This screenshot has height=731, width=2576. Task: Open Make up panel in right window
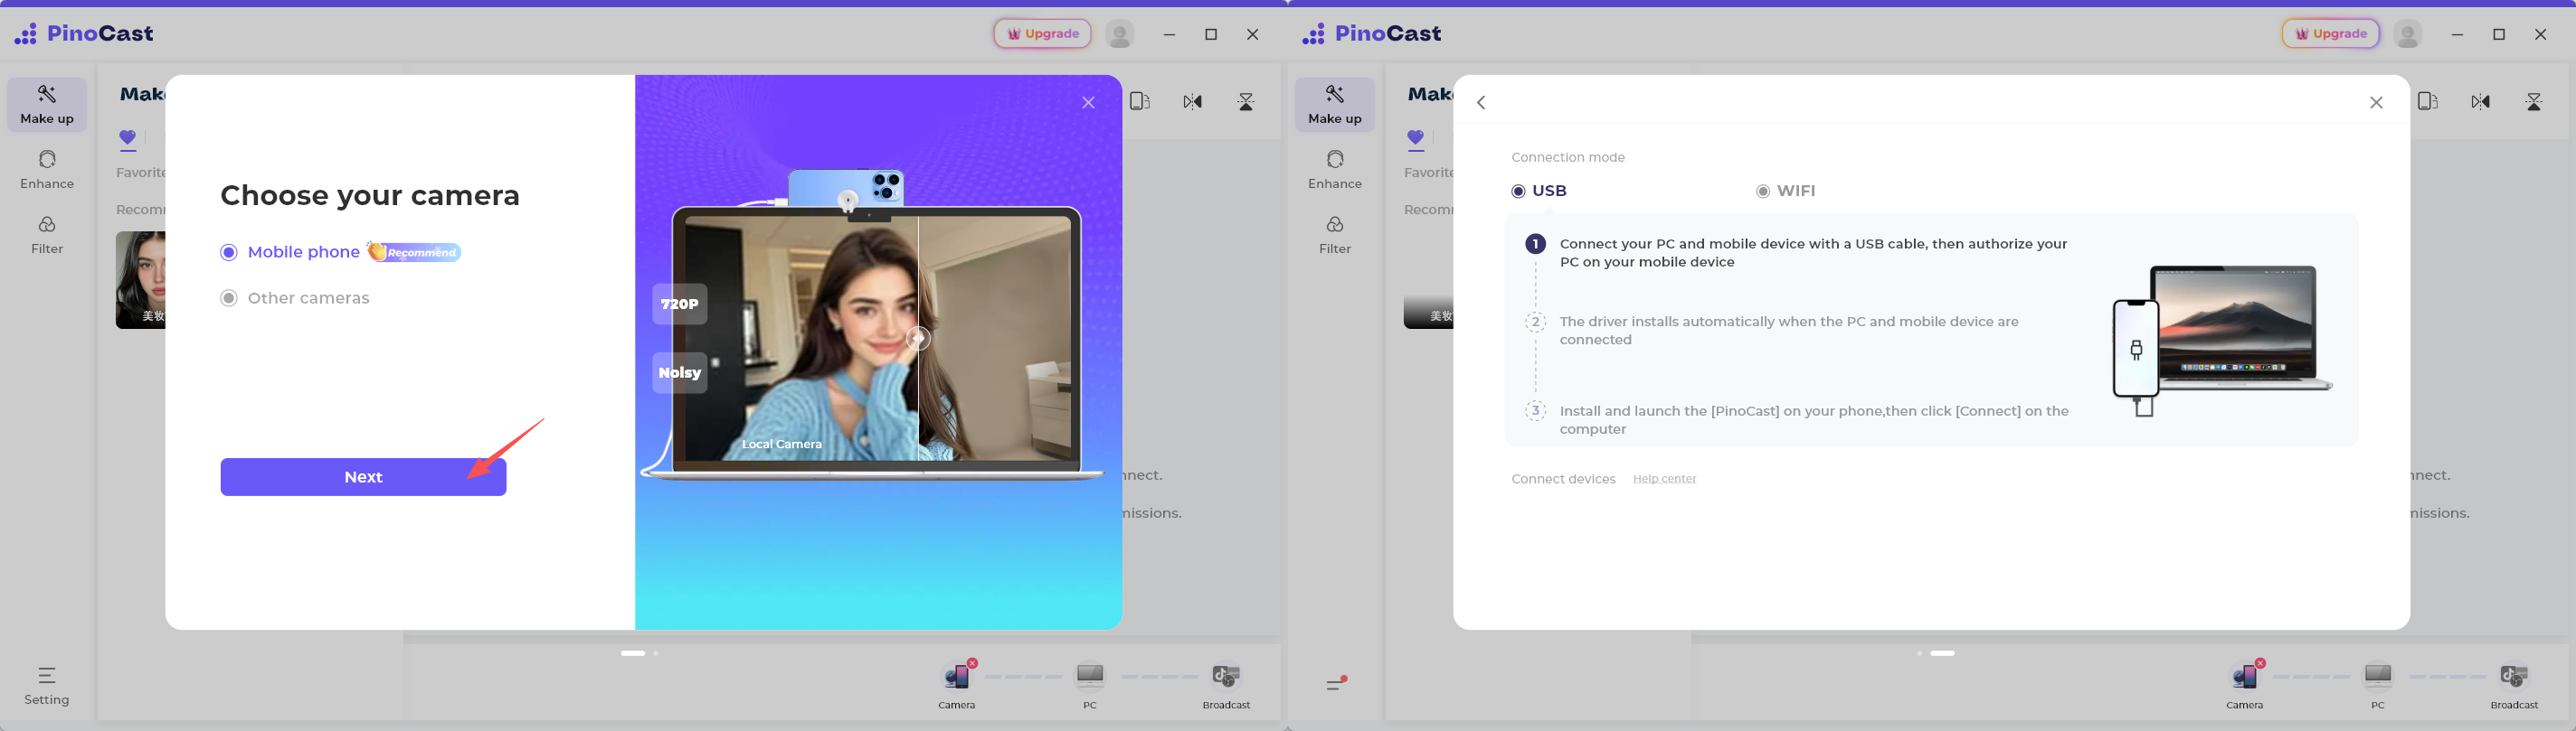[1335, 104]
